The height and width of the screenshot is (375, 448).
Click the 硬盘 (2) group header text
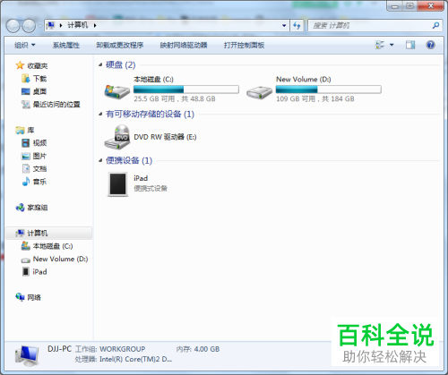(121, 64)
